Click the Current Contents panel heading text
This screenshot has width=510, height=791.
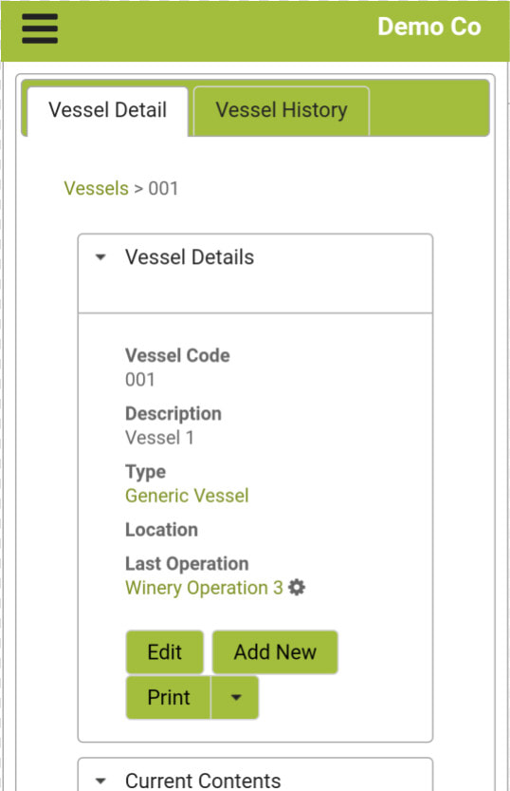pos(203,781)
